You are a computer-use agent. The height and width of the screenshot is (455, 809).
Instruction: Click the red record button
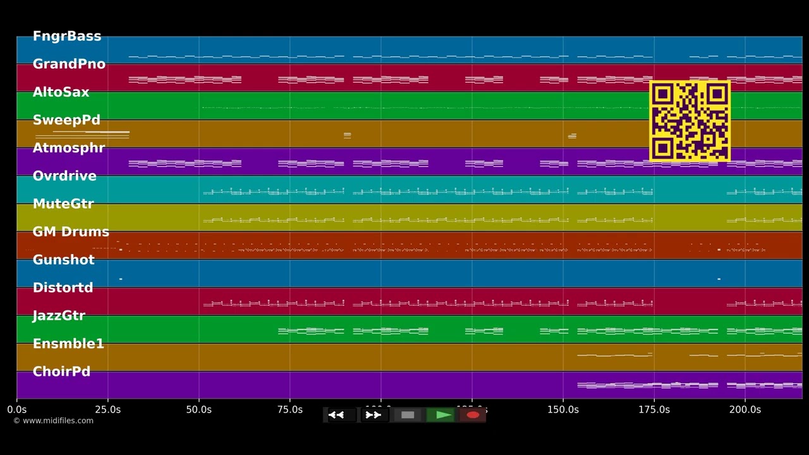click(x=472, y=415)
